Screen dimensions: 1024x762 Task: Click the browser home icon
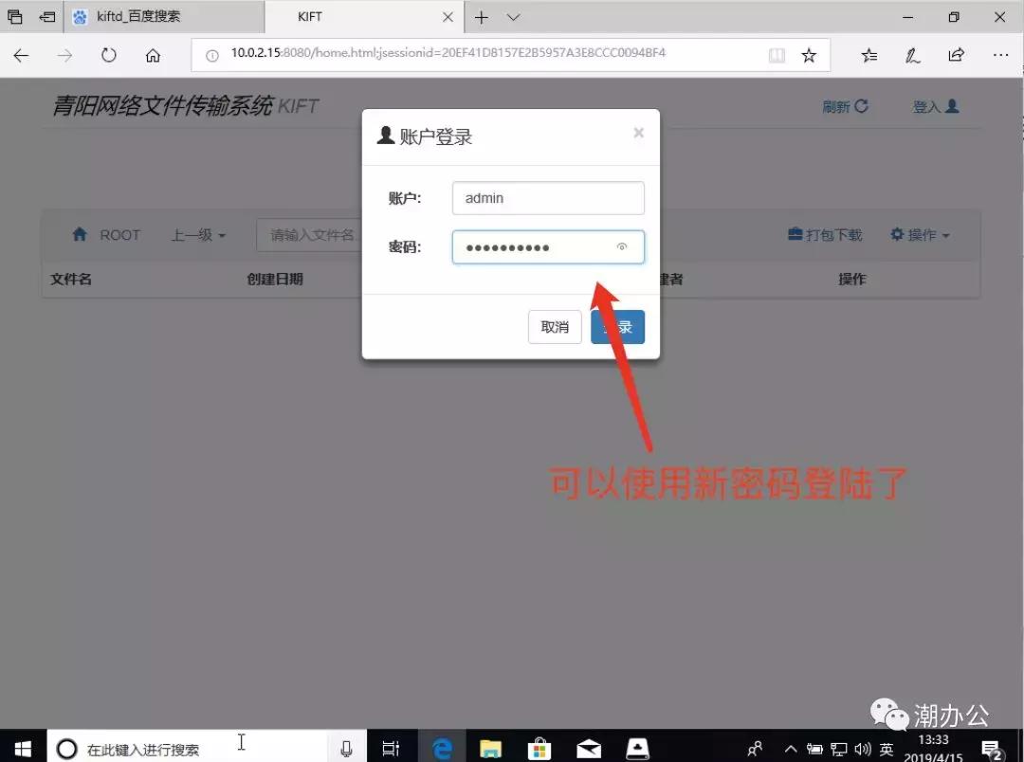[153, 55]
